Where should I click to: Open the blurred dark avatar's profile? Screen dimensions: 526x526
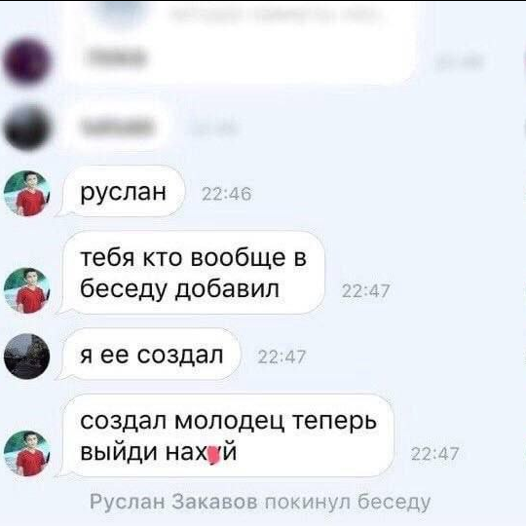pos(27,128)
